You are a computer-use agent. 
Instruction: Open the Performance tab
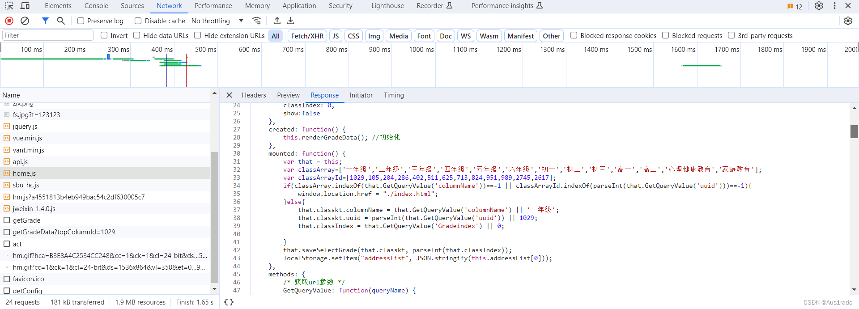(x=213, y=6)
